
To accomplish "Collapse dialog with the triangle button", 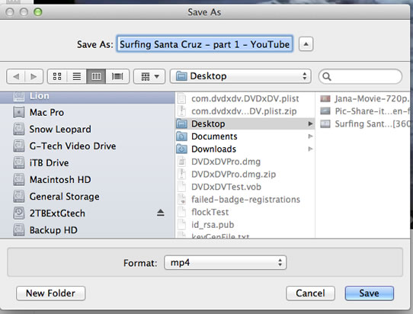I will tap(306, 44).
